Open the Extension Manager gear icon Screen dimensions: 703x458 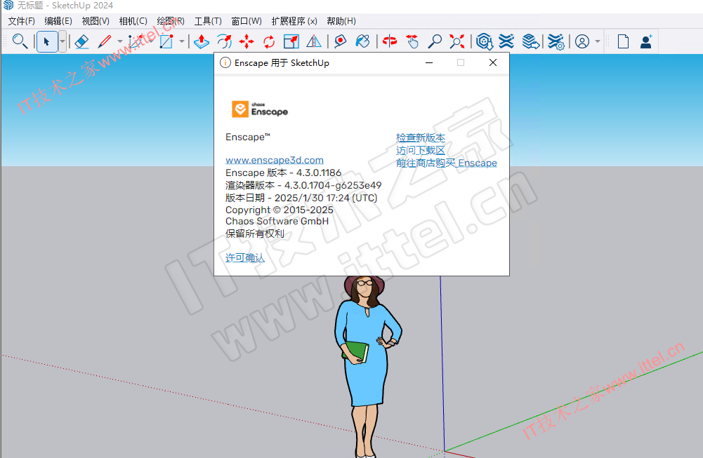556,41
